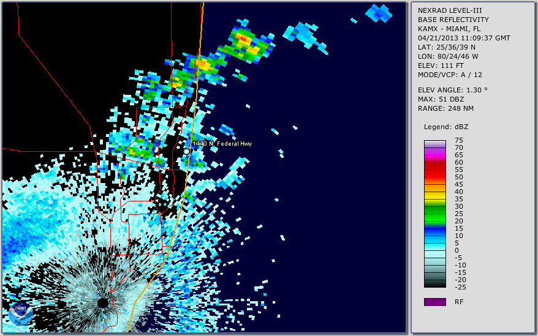Viewport: 538px width, 336px height.
Task: Click the '0' value in the legend scale
Action: (457, 251)
